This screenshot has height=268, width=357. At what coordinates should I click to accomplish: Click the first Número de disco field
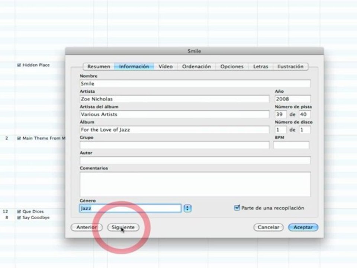click(280, 130)
